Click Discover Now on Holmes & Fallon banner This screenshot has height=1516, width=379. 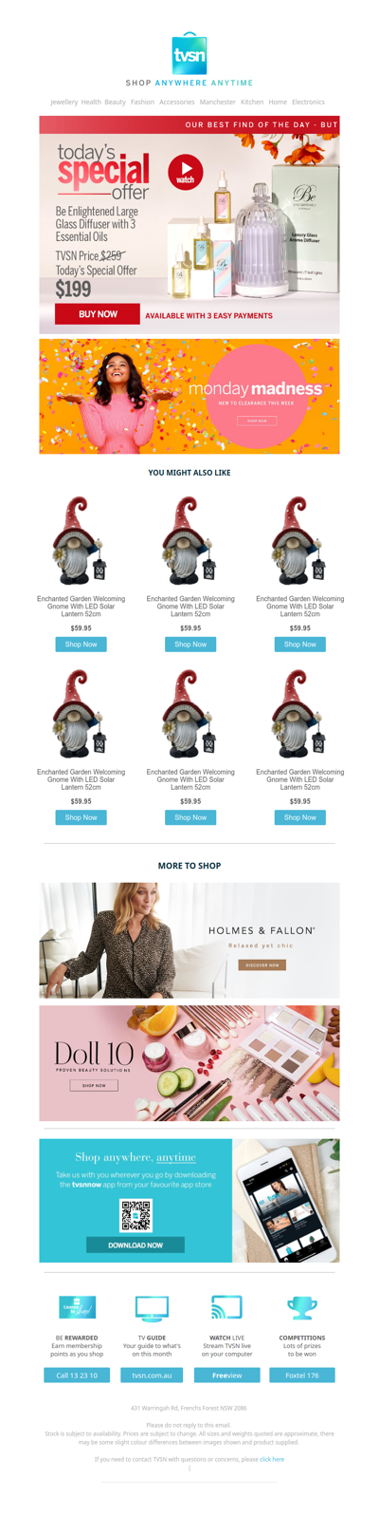click(262, 964)
